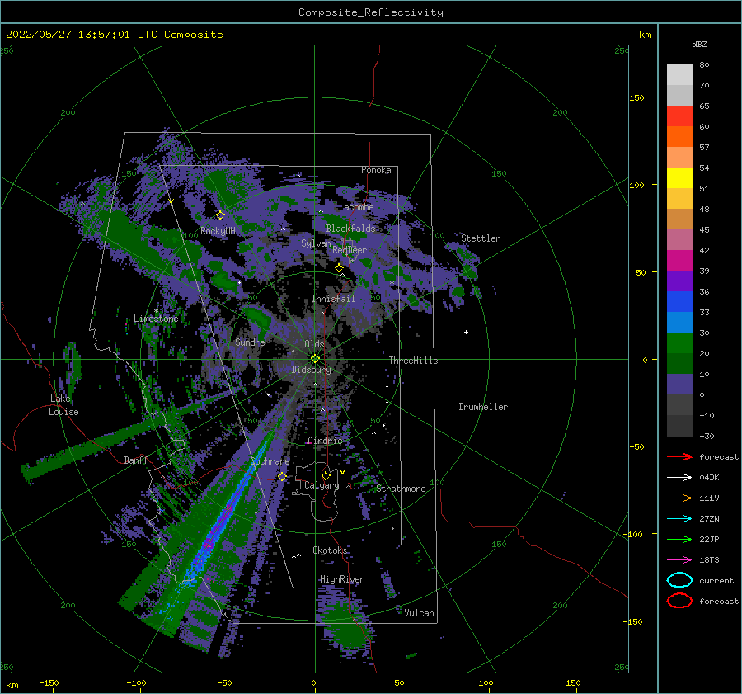Viewport: 742px width, 694px height.
Task: Select the dark grey swatch between -10 and -30
Action: tap(679, 426)
